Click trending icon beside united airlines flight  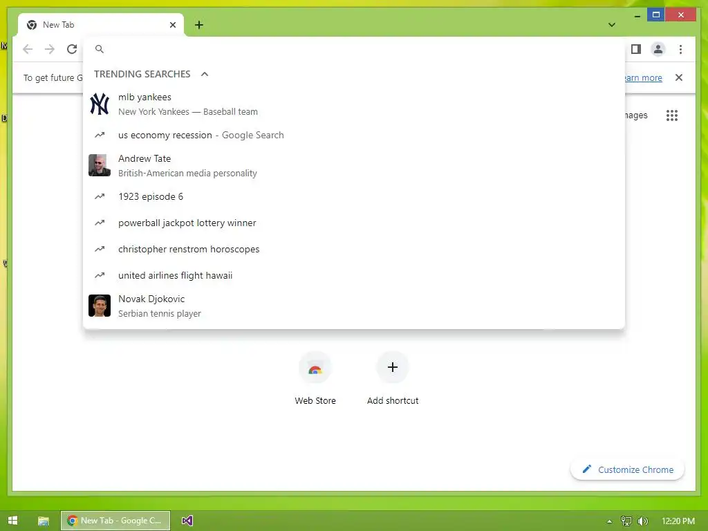(100, 275)
